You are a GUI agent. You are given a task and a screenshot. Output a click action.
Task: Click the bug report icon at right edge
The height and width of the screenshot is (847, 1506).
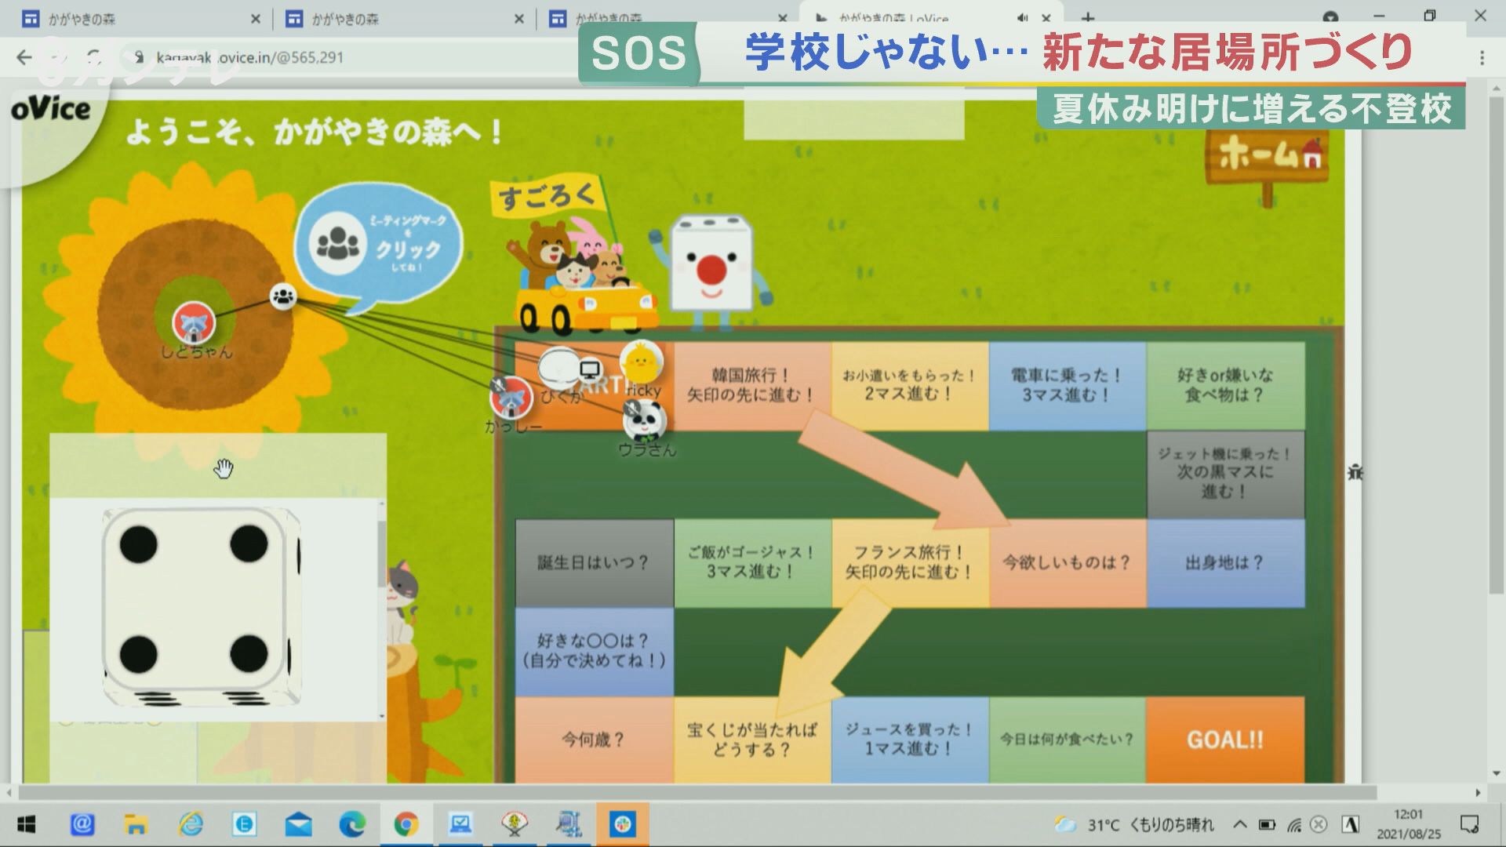1355,472
